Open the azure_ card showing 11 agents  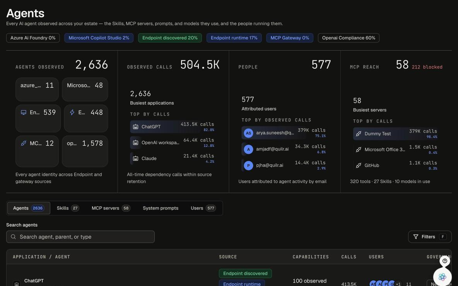(37, 89)
